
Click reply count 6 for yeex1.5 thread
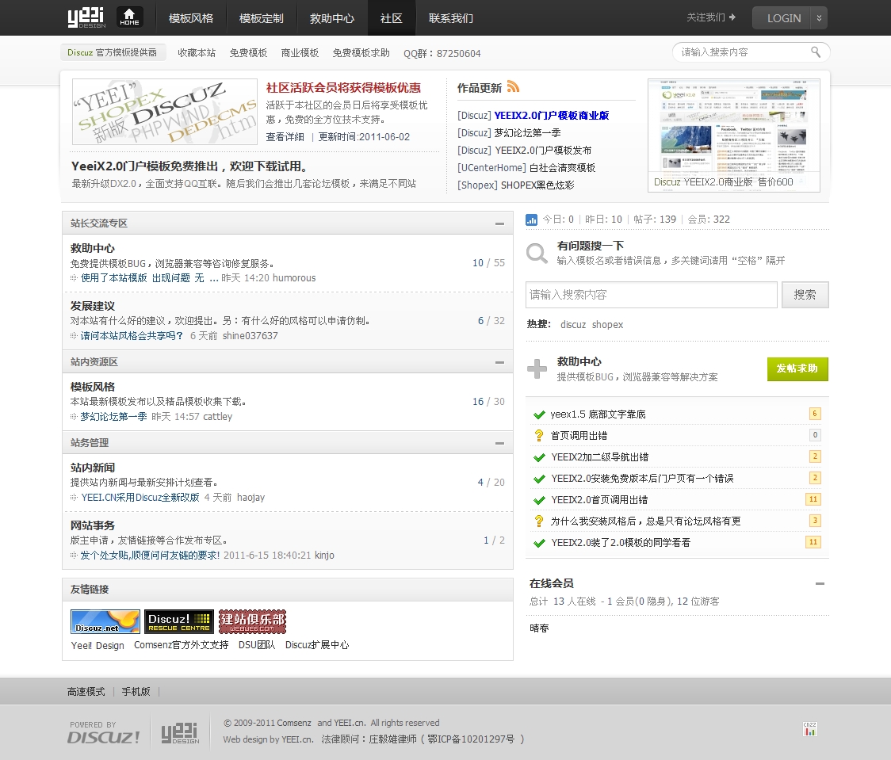pyautogui.click(x=814, y=414)
